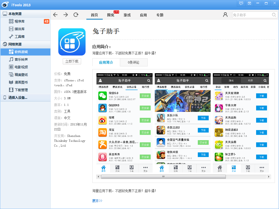Open 程序库 in the sidebar
Screen dimensions: 279x209
point(19,21)
